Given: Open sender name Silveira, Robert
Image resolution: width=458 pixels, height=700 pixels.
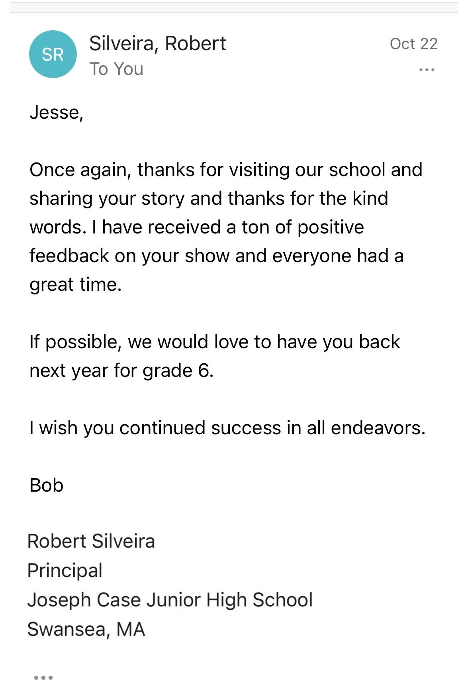Looking at the screenshot, I should pyautogui.click(x=157, y=43).
